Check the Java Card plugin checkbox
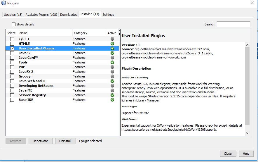Viewport: 258px width, 162px height. (x=12, y=58)
